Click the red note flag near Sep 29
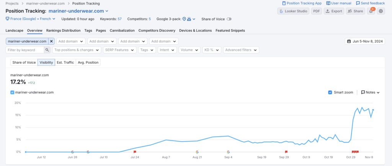This screenshot has height=166, width=392. click(x=286, y=151)
